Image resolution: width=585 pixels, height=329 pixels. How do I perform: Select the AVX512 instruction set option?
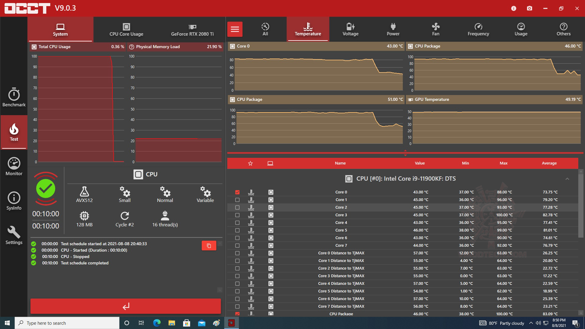click(x=84, y=194)
